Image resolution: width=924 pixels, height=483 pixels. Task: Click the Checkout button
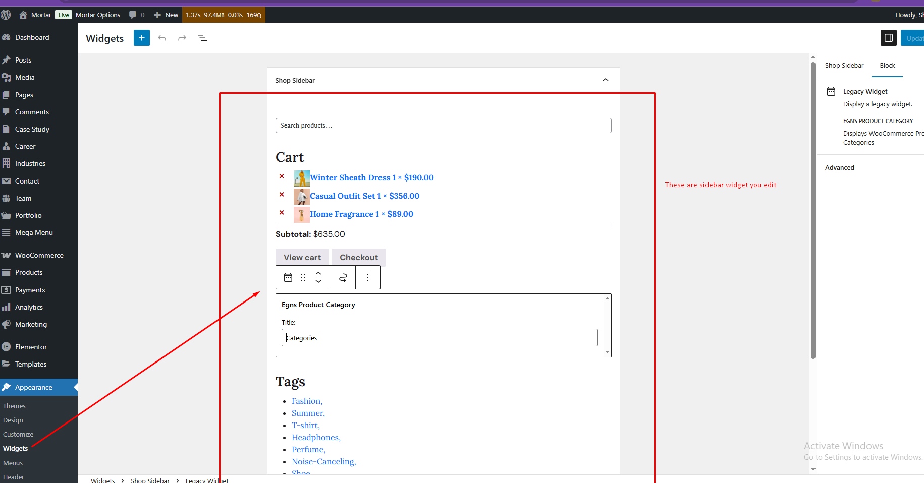click(x=359, y=257)
